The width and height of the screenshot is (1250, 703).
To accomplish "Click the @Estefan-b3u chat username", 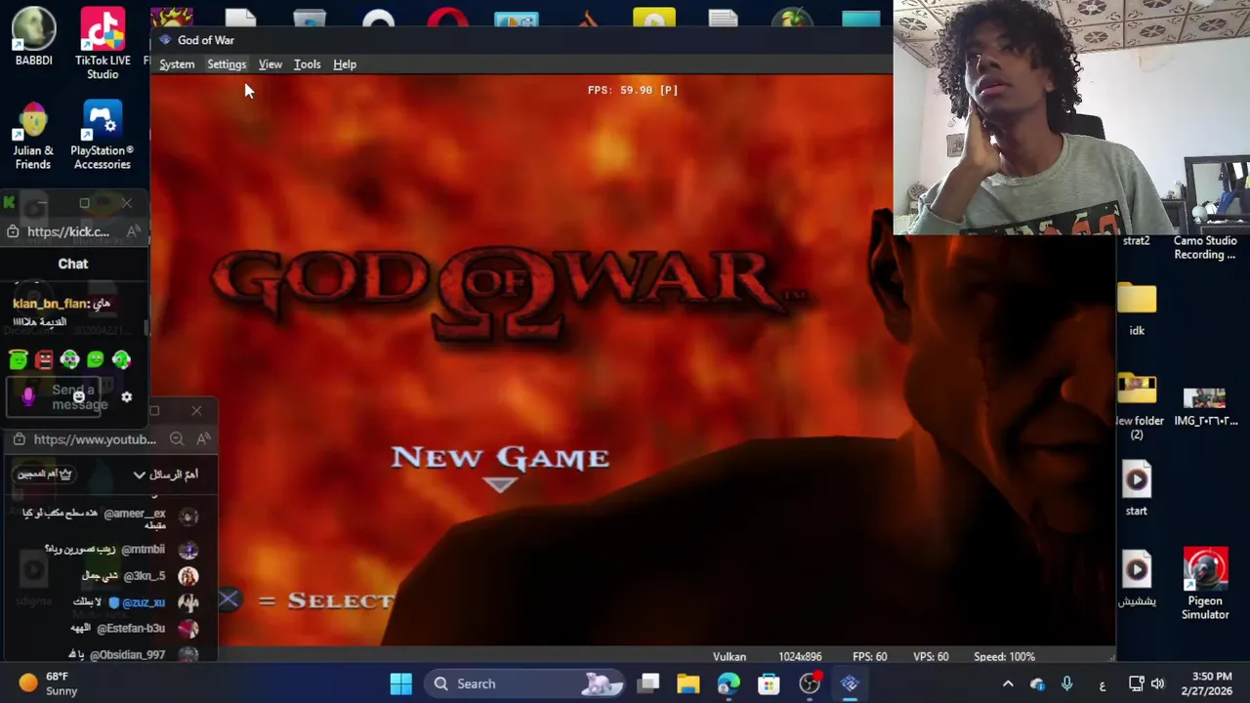I will coord(131,628).
